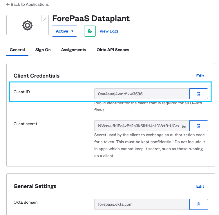Click the General Settings heading
Viewport: 219px width, 215px height.
click(35, 186)
